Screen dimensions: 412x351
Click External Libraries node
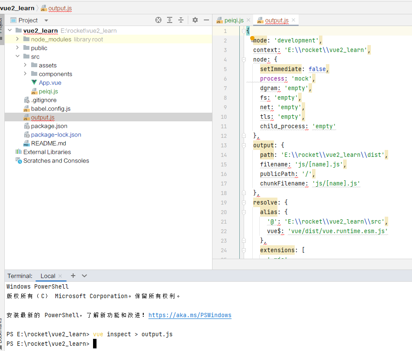47,152
